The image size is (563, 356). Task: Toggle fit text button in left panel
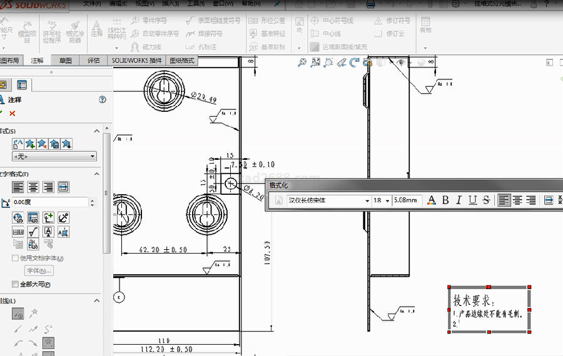[63, 187]
